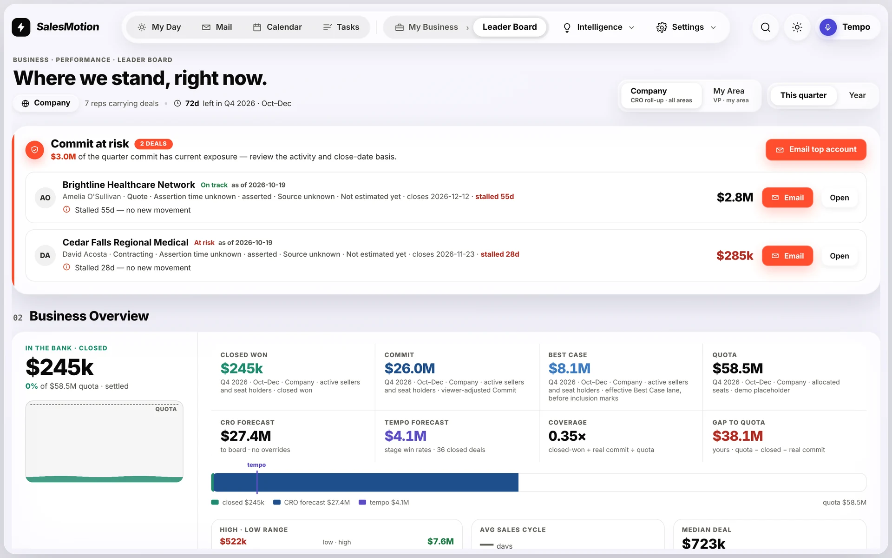
Task: Click the DA avatar for David Acosta
Action: 45,255
